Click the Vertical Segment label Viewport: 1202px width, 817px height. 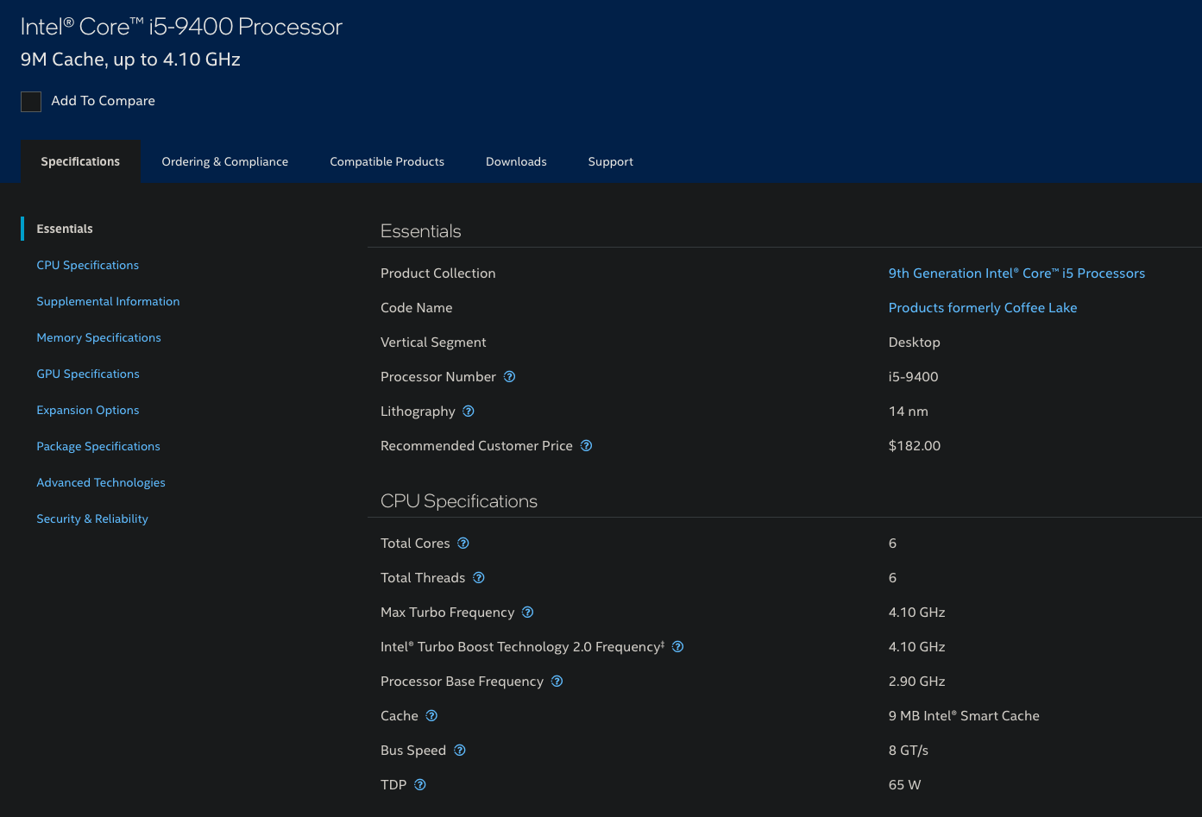pyautogui.click(x=433, y=342)
